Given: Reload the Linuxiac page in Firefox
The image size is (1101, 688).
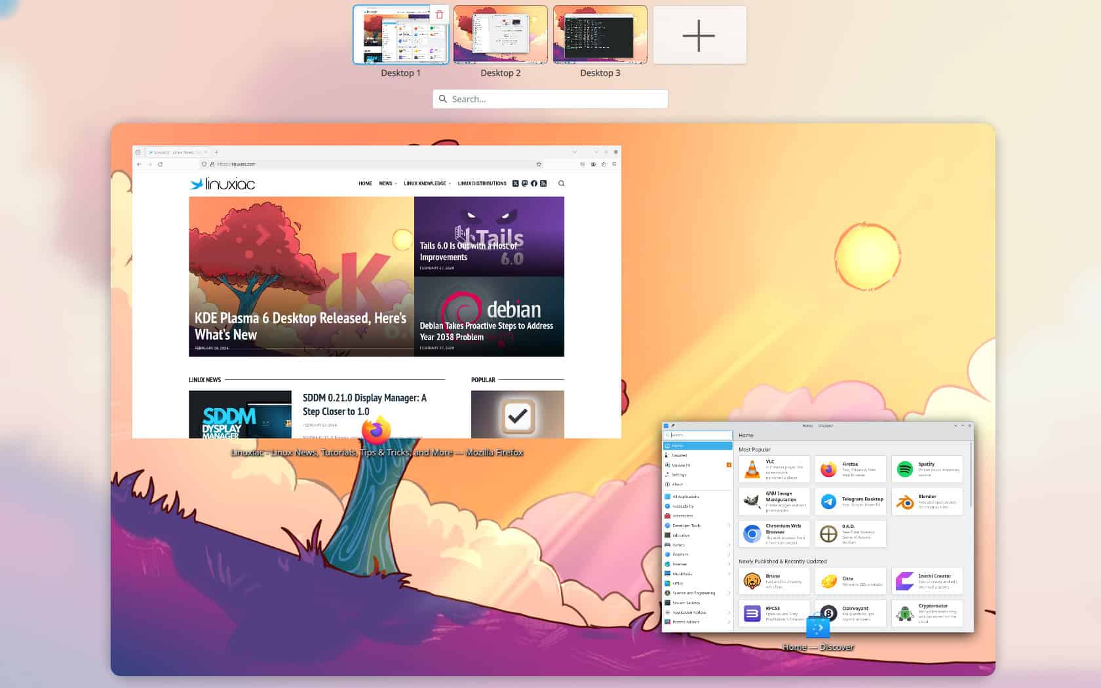Looking at the screenshot, I should coord(160,163).
